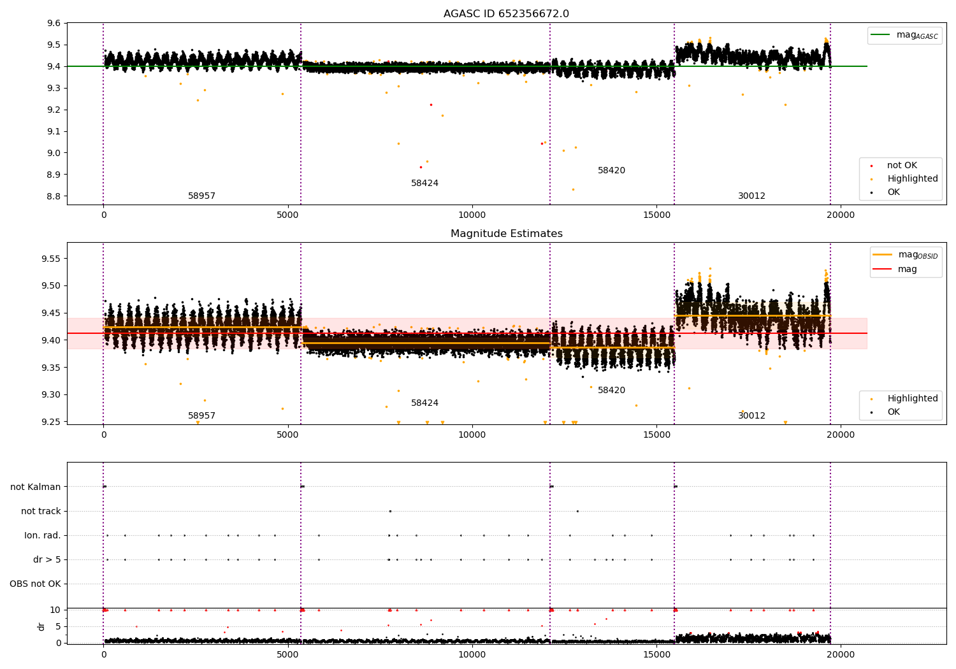The image size is (956, 669).
Task: Click the '5000' x-tick under the top plot
Action: coord(288,215)
